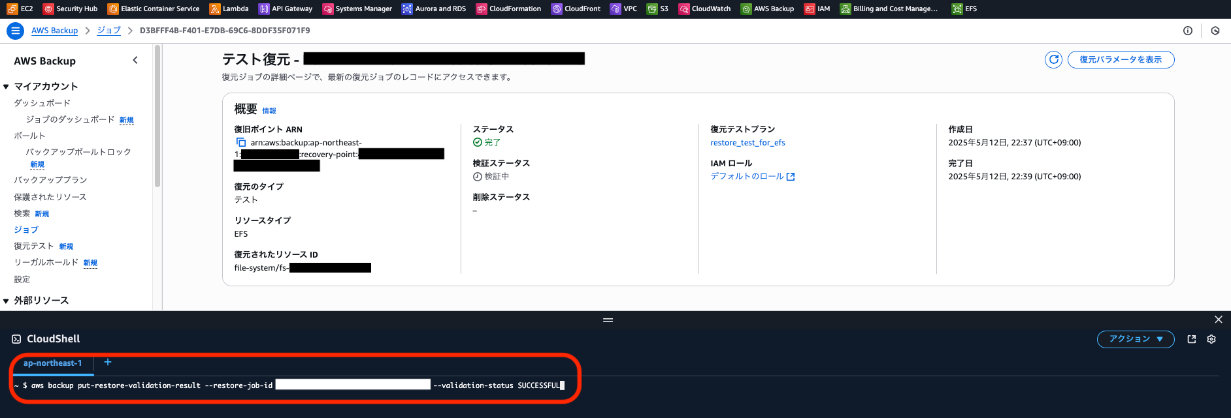1231x418 pixels.
Task: Open バックアッププラン in sidebar
Action: click(x=50, y=180)
